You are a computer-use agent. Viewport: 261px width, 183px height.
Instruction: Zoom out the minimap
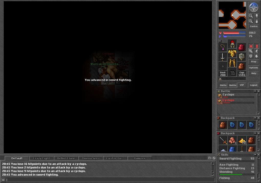pyautogui.click(x=251, y=16)
